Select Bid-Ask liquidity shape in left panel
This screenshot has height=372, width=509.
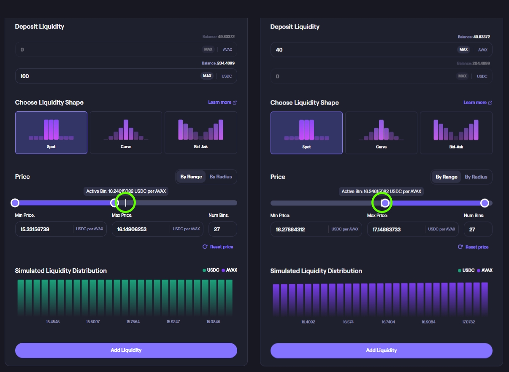pos(200,132)
